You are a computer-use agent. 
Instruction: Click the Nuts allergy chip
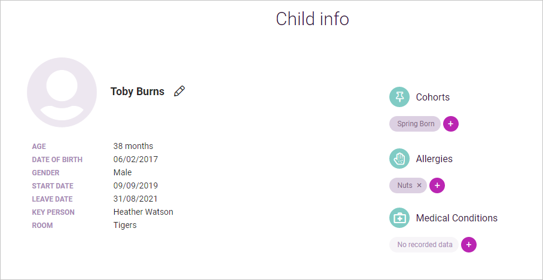coord(405,185)
